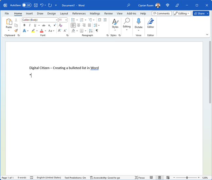Decrease font size with A down icon
212x180 pixels.
[x=65, y=30]
